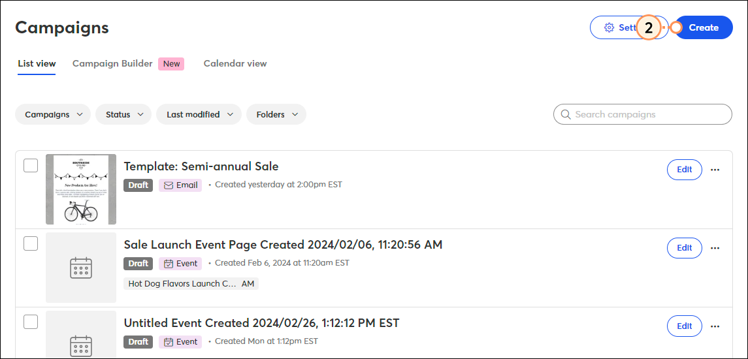Click Event tag on Sale Launch Event row

[x=180, y=263]
